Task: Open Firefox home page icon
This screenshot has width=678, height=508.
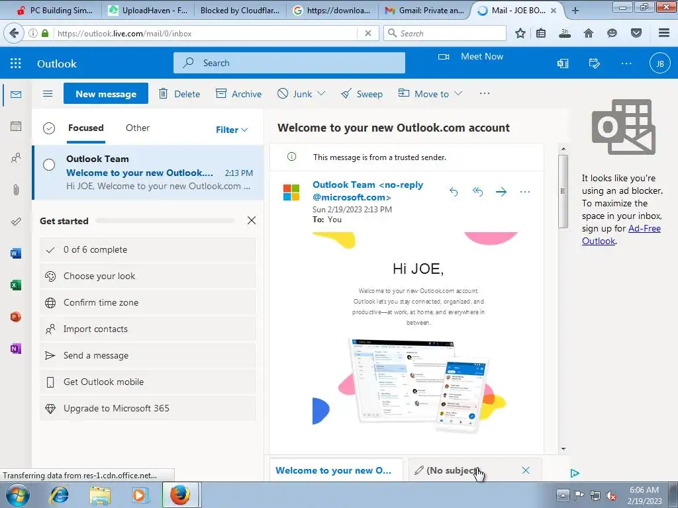Action: 589,33
